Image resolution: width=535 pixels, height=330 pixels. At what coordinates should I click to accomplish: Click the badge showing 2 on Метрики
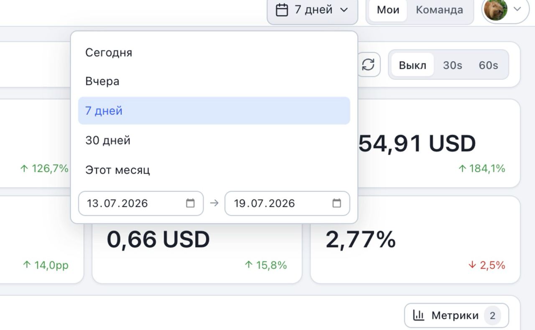coord(492,316)
